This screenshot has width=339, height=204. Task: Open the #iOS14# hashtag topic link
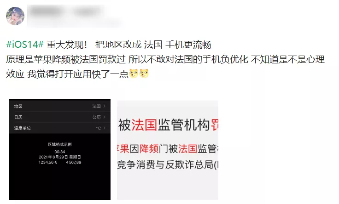25,45
